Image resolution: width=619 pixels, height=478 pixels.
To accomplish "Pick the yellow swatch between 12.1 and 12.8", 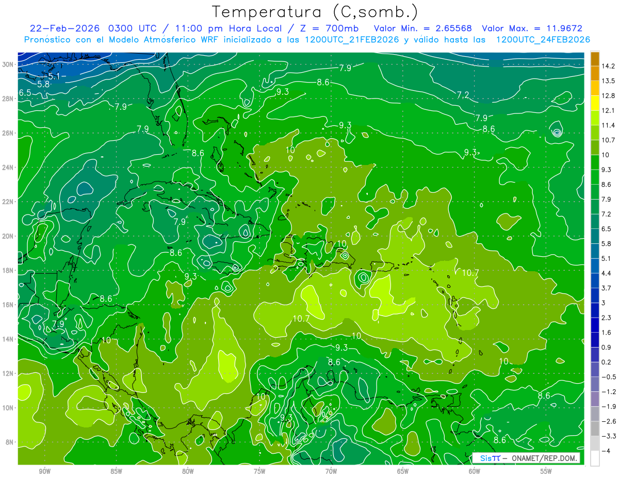I will point(595,103).
